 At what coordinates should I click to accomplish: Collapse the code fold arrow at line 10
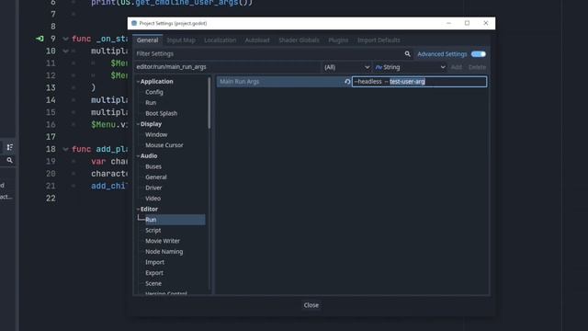click(x=65, y=51)
